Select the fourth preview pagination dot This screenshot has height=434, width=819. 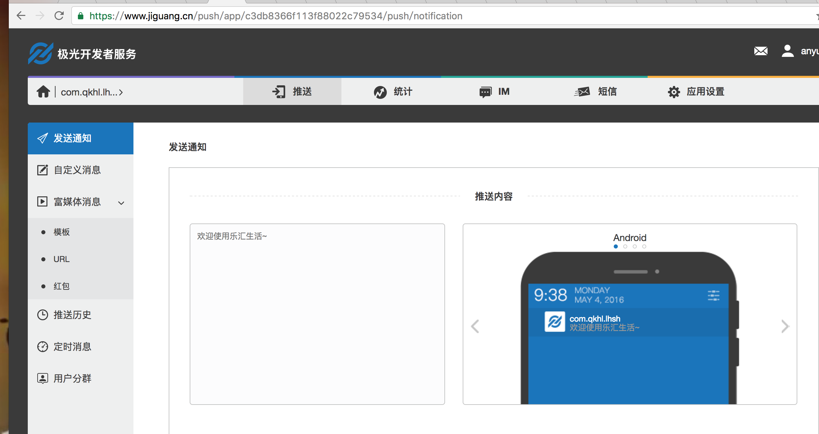(x=644, y=246)
